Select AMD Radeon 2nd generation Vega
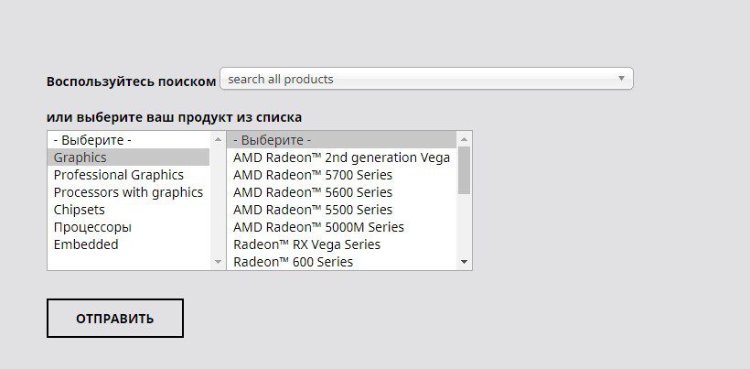This screenshot has width=750, height=369. [x=341, y=157]
